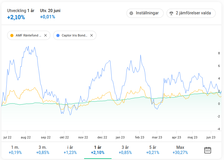Click the chart at okt 22 axis label
This screenshot has height=160, width=224.
tap(64, 137)
